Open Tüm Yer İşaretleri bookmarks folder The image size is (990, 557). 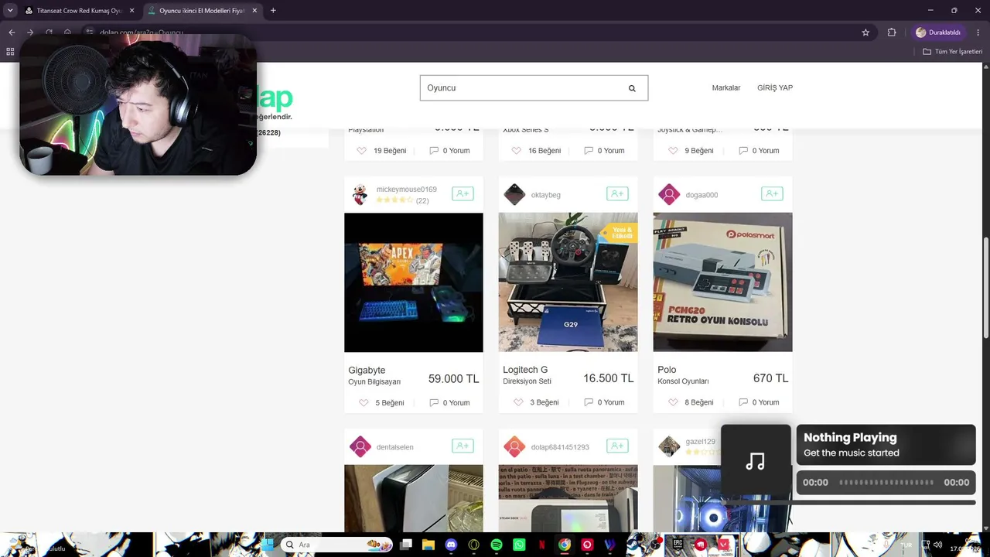point(953,52)
